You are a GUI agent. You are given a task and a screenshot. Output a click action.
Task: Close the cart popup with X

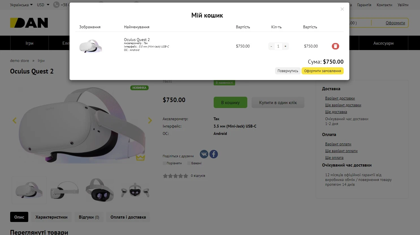tap(342, 9)
